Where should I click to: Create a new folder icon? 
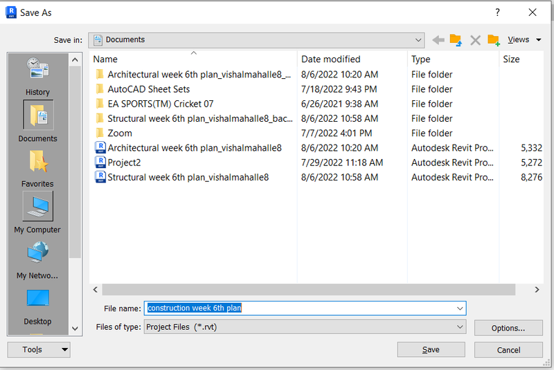(x=494, y=40)
